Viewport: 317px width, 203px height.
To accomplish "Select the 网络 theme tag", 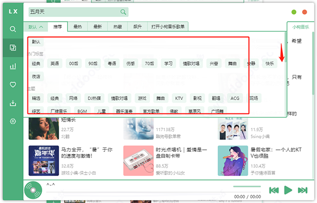I will point(73,98).
